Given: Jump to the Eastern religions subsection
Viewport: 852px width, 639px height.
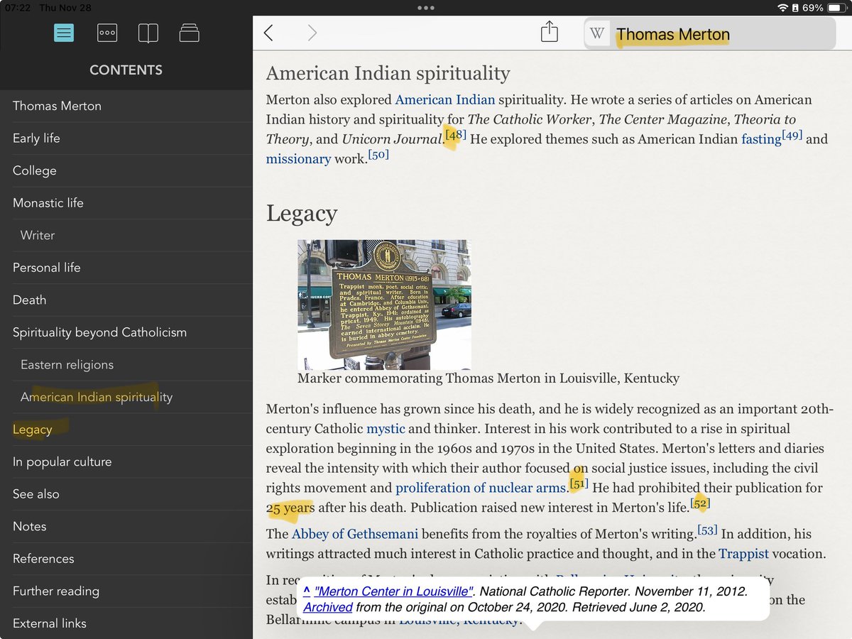Looking at the screenshot, I should coord(126,365).
